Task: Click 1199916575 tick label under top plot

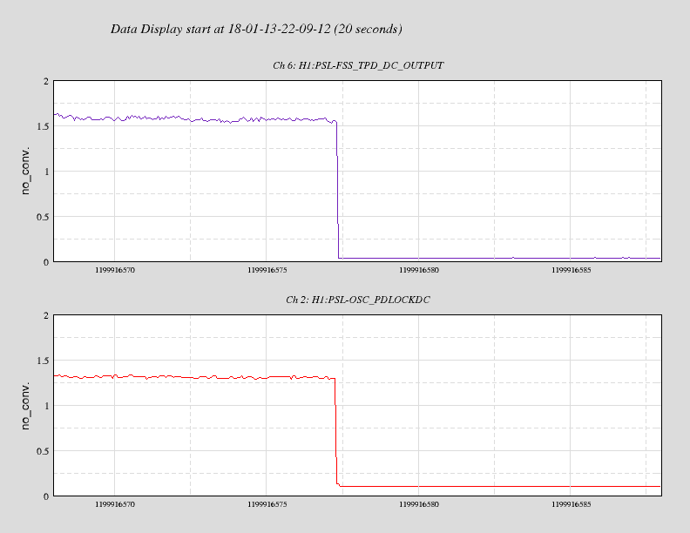Action: (x=267, y=270)
